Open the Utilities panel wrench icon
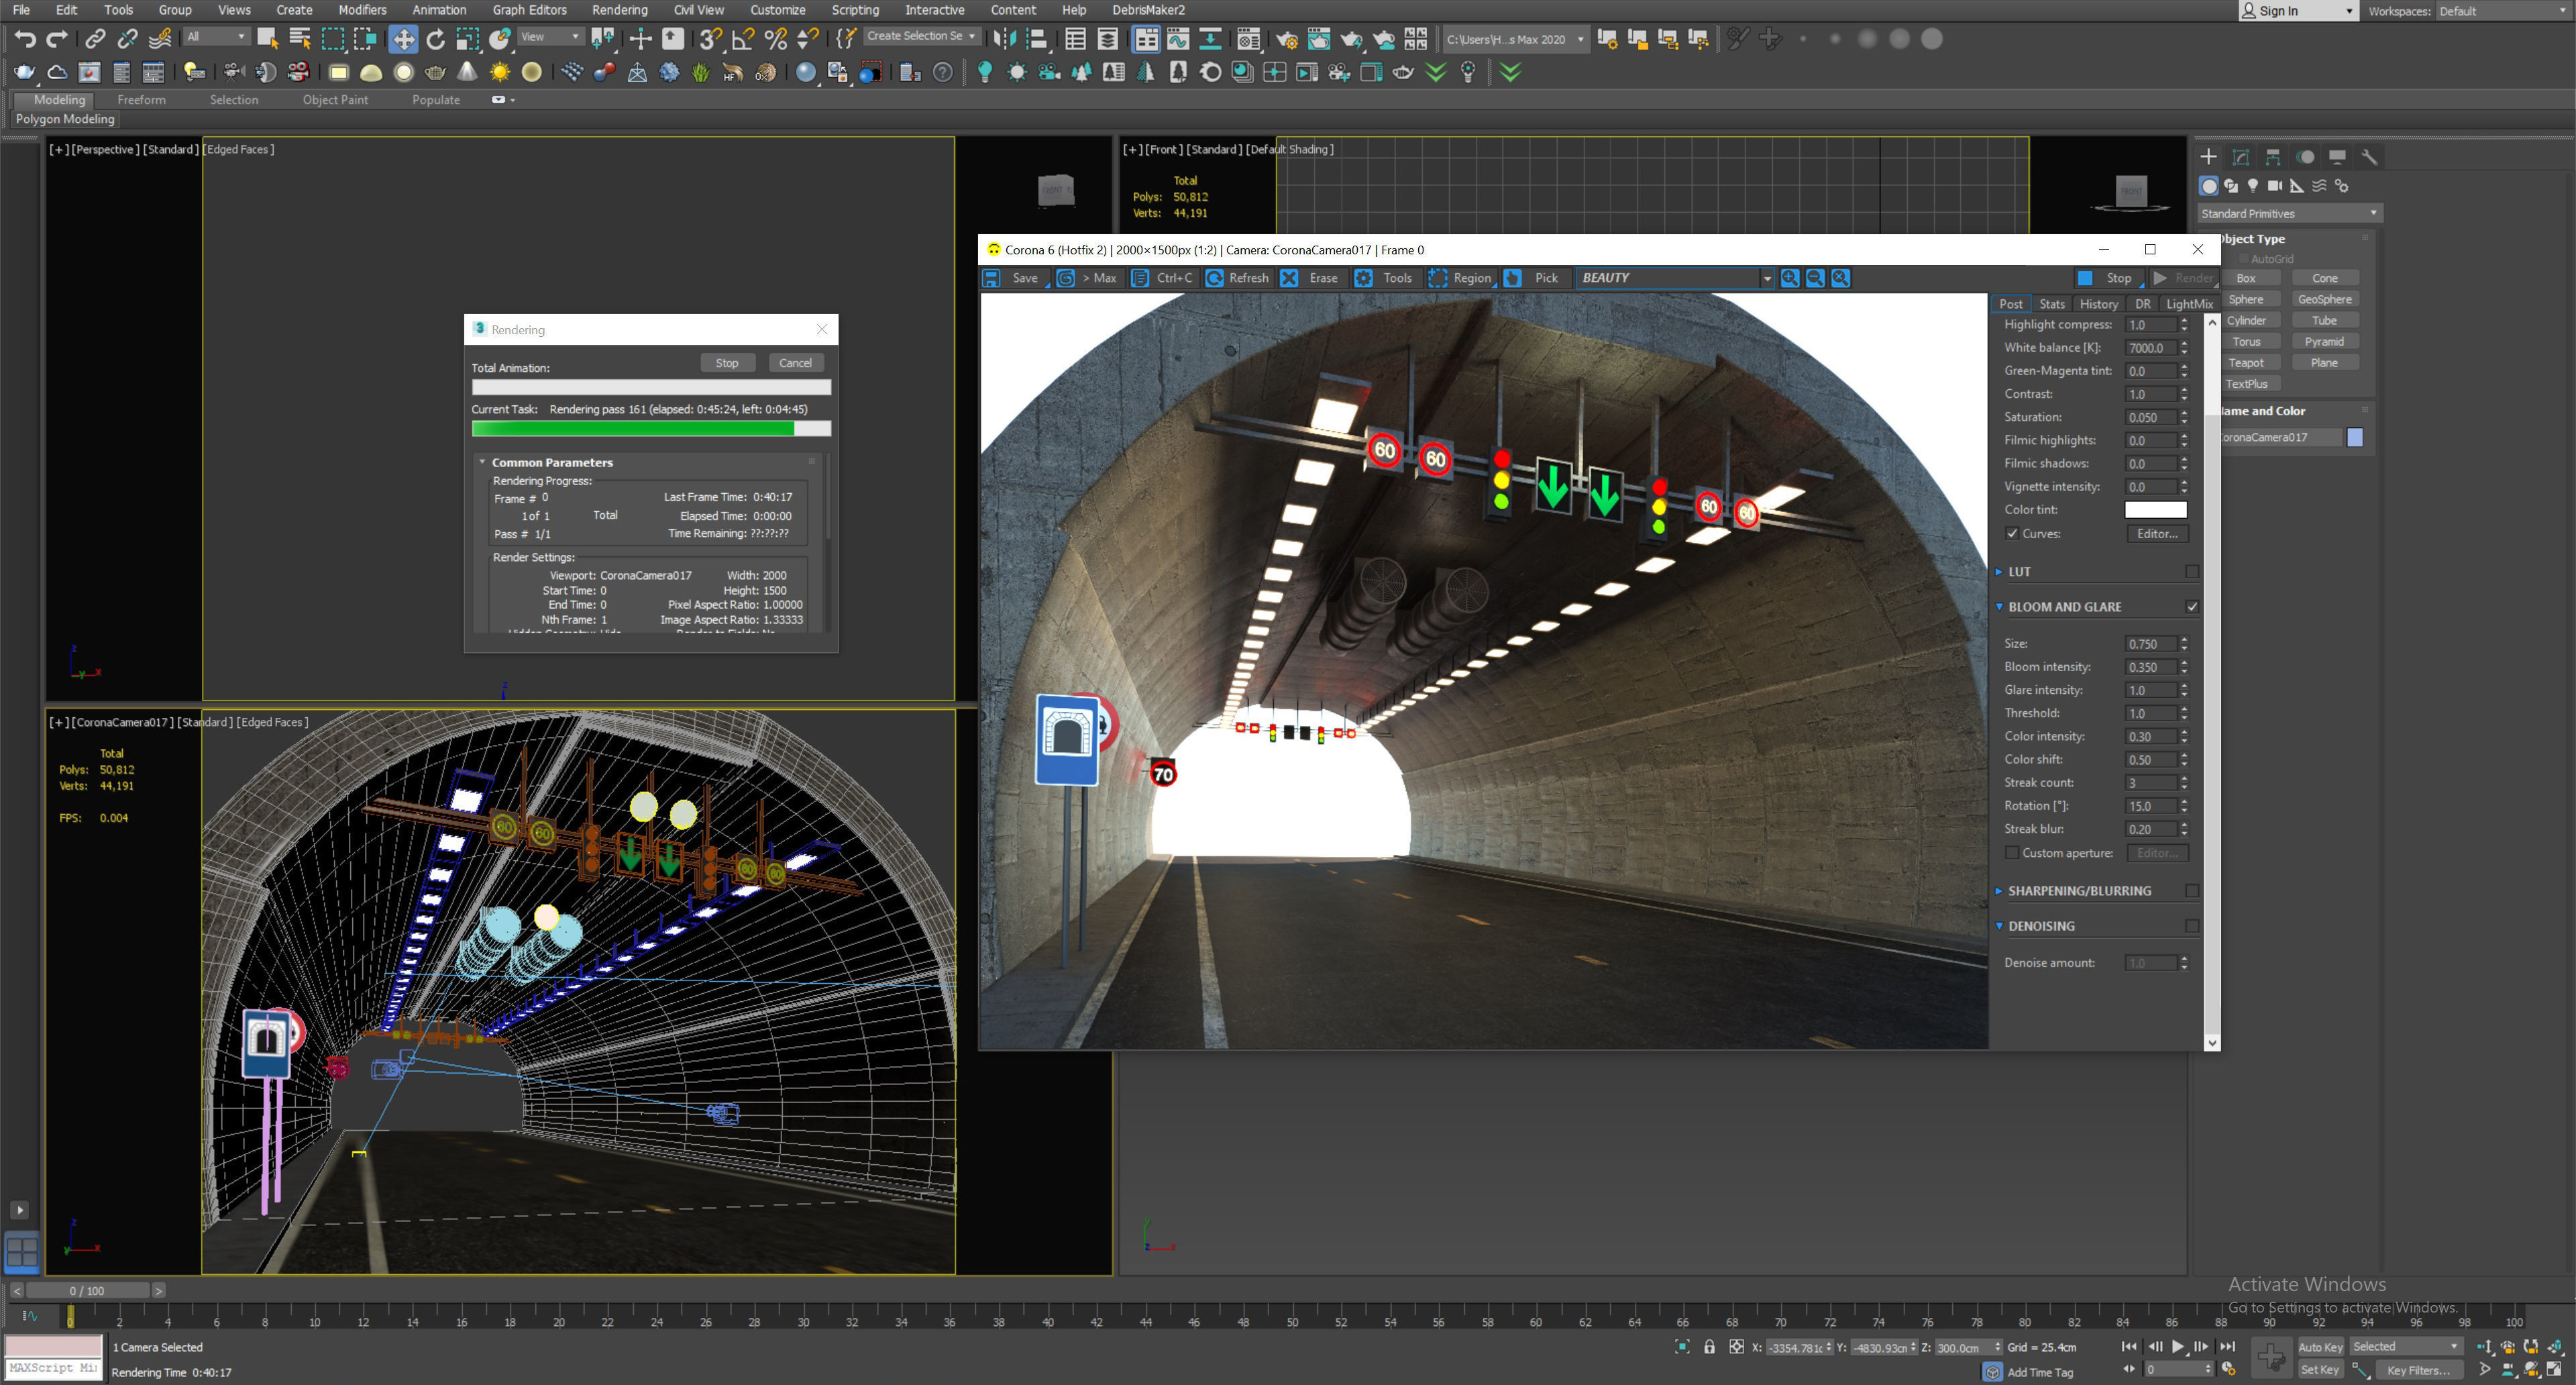 tap(2369, 157)
